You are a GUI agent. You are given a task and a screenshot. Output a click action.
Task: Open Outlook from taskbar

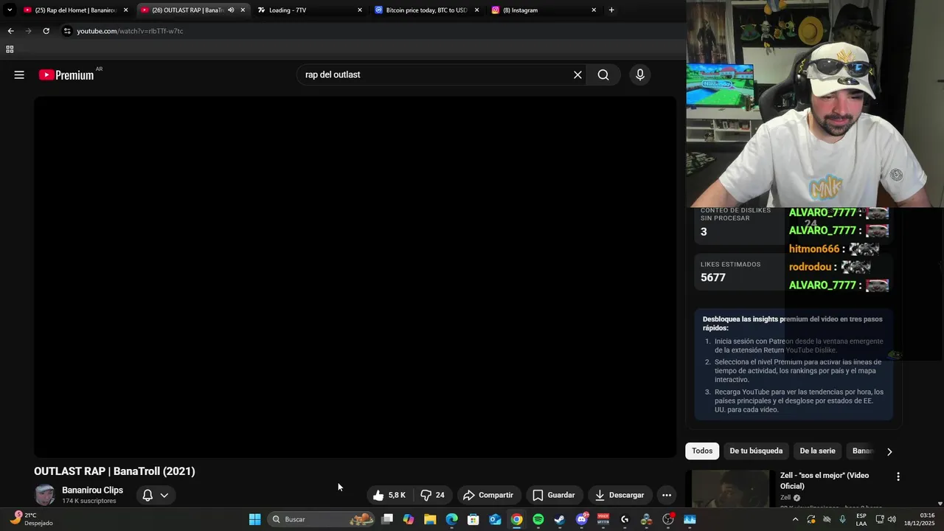[x=495, y=519]
